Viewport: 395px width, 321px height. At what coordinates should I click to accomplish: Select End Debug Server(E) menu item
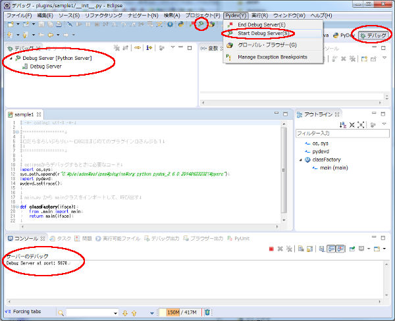point(273,25)
